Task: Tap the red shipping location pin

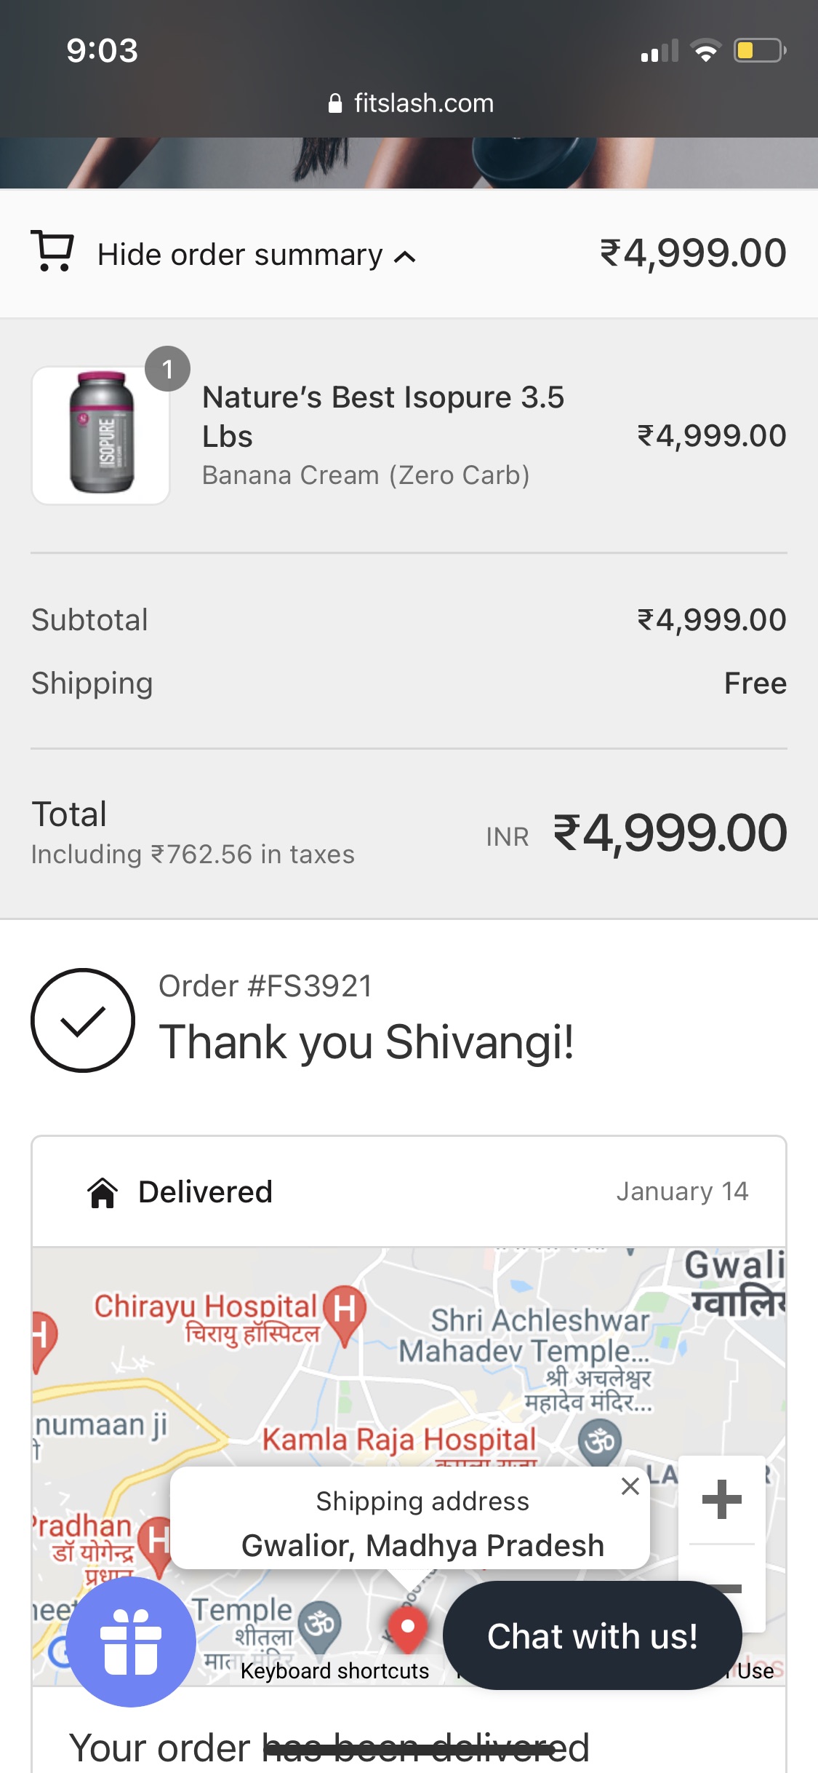Action: tap(407, 1627)
